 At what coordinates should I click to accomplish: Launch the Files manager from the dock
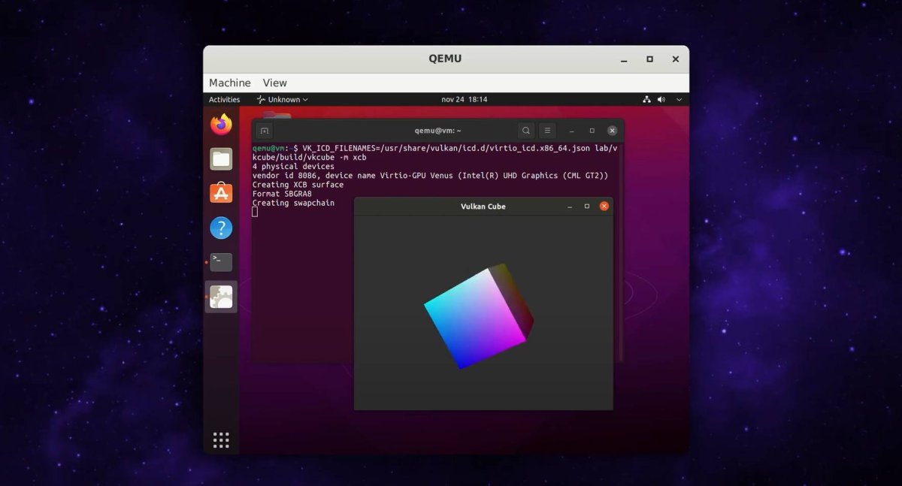[x=221, y=158]
